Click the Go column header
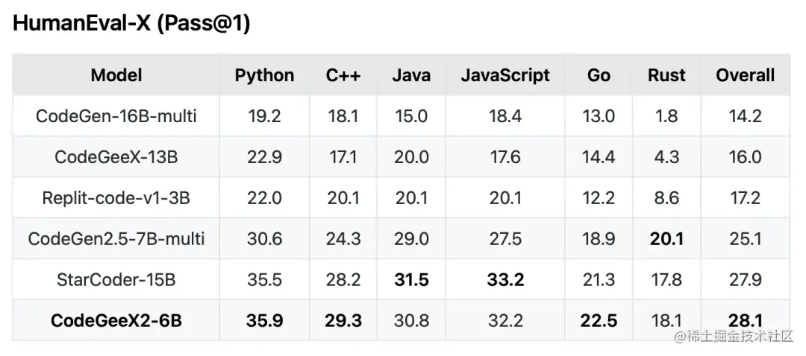The width and height of the screenshot is (806, 356). tap(599, 75)
